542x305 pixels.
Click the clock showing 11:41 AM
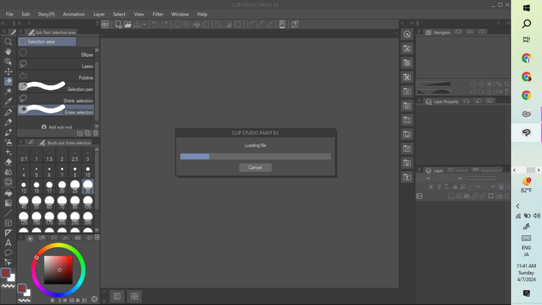point(526,266)
